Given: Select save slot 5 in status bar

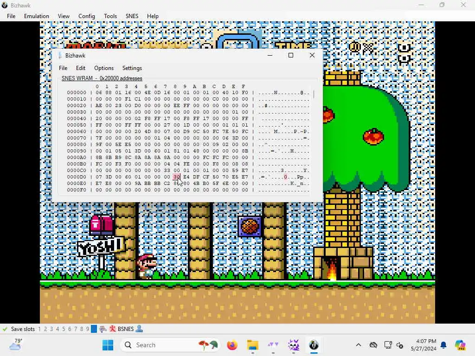Looking at the screenshot, I should coord(64,329).
